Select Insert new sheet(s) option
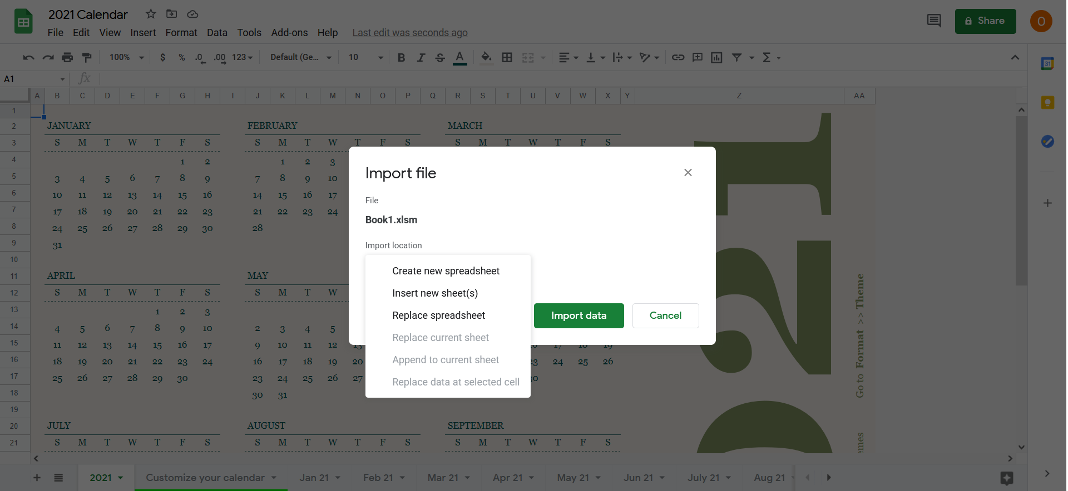1068x491 pixels. 434,293
